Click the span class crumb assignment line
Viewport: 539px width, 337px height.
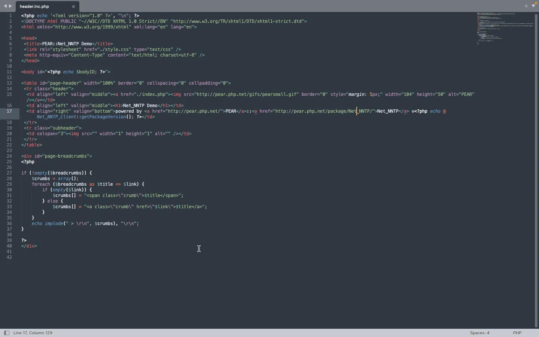click(x=118, y=195)
